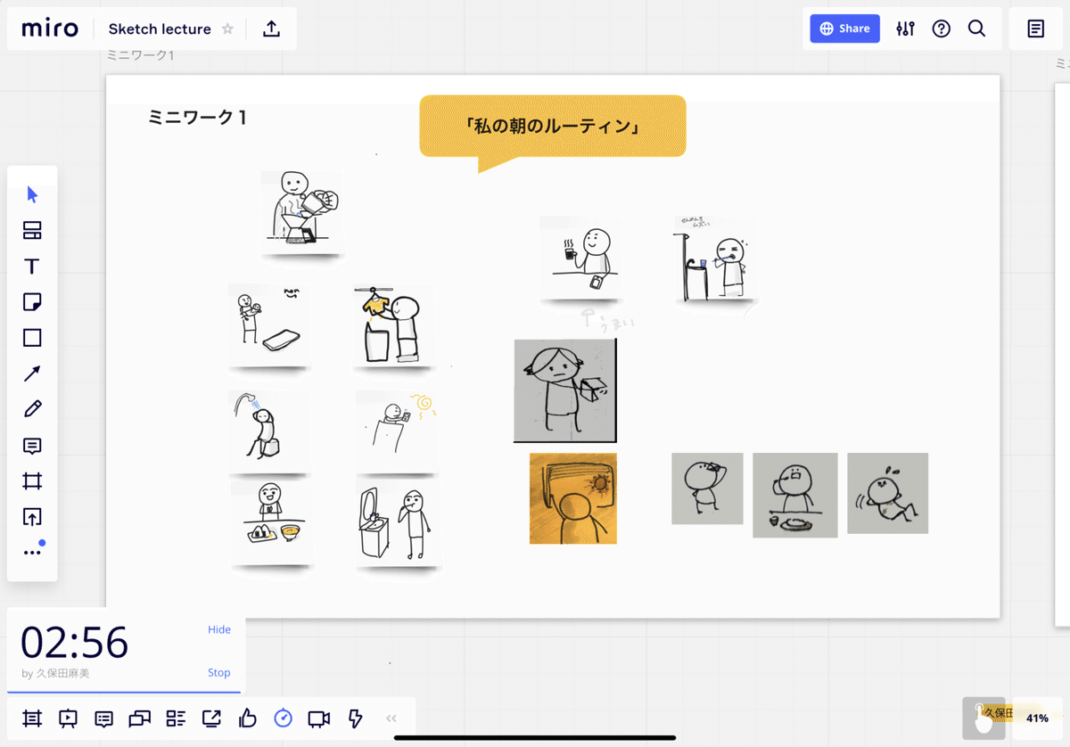This screenshot has width=1070, height=747.
Task: Toggle the timer tool
Action: click(x=283, y=718)
